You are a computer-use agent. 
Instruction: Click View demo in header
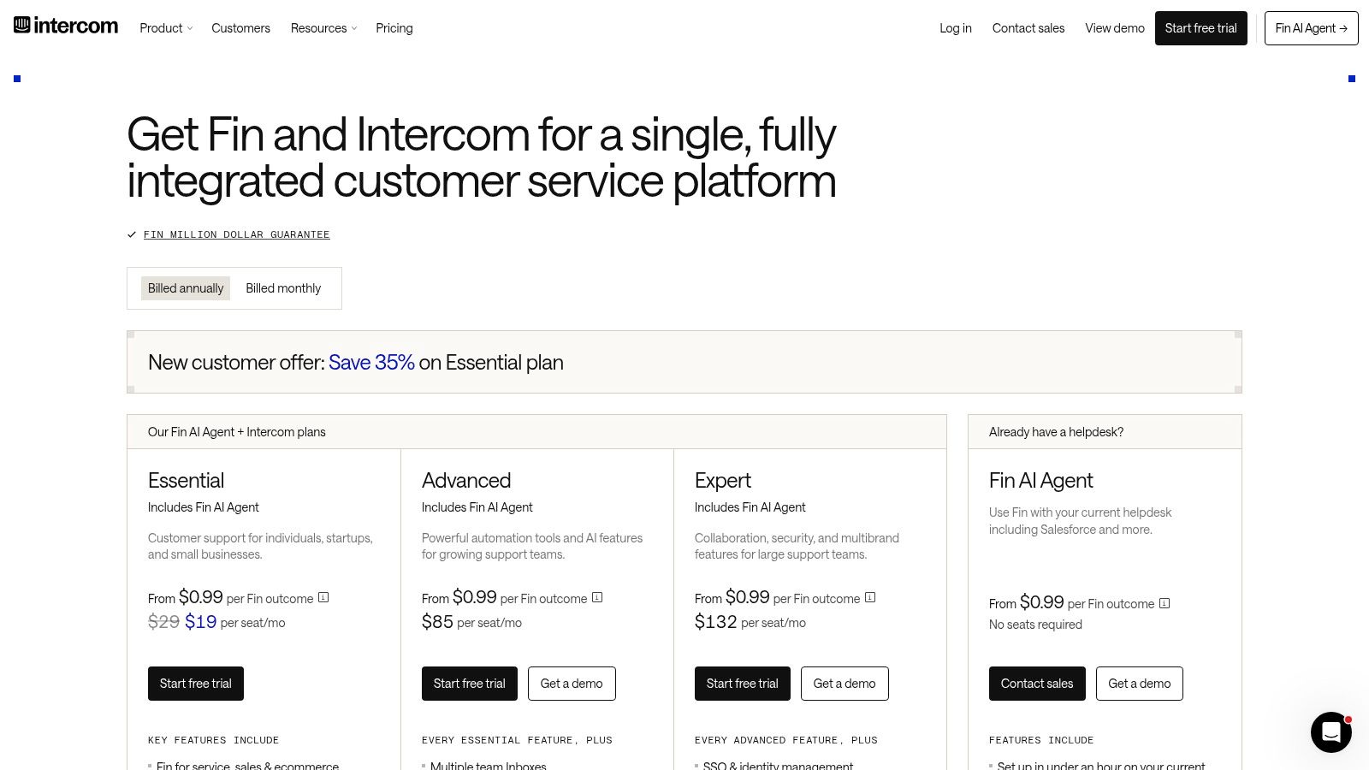tap(1115, 28)
